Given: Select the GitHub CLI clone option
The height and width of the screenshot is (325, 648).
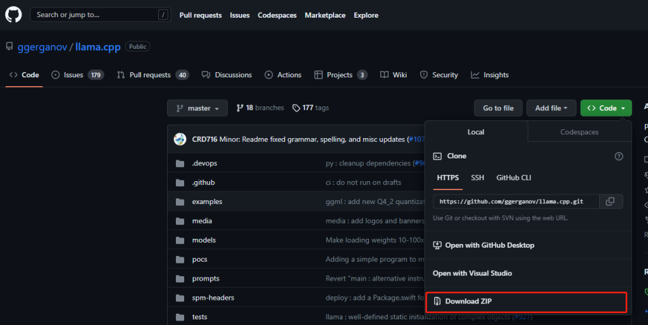Looking at the screenshot, I should [514, 178].
